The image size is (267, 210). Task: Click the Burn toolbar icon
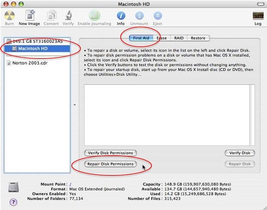pyautogui.click(x=10, y=15)
